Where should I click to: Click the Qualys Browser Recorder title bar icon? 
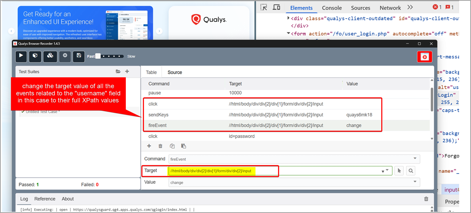[15, 44]
